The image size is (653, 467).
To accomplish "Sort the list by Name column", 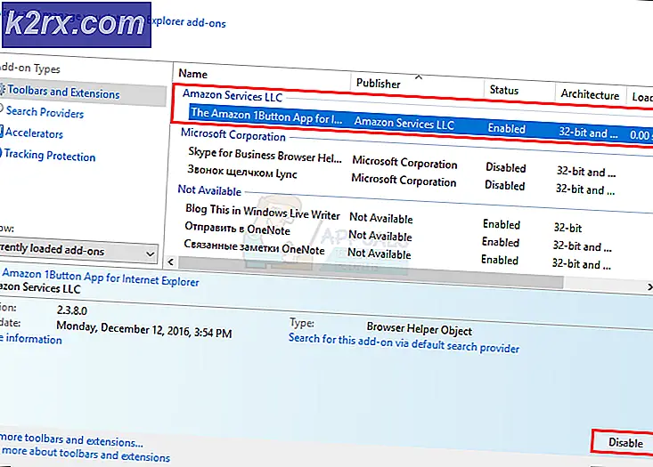I will (192, 74).
